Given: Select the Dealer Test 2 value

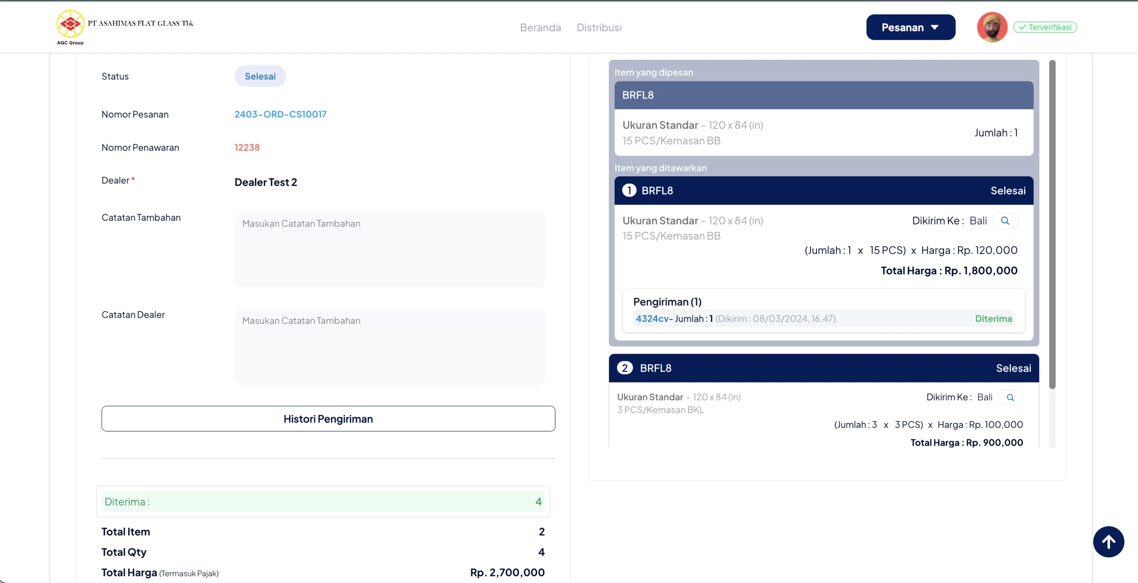Looking at the screenshot, I should (x=266, y=182).
